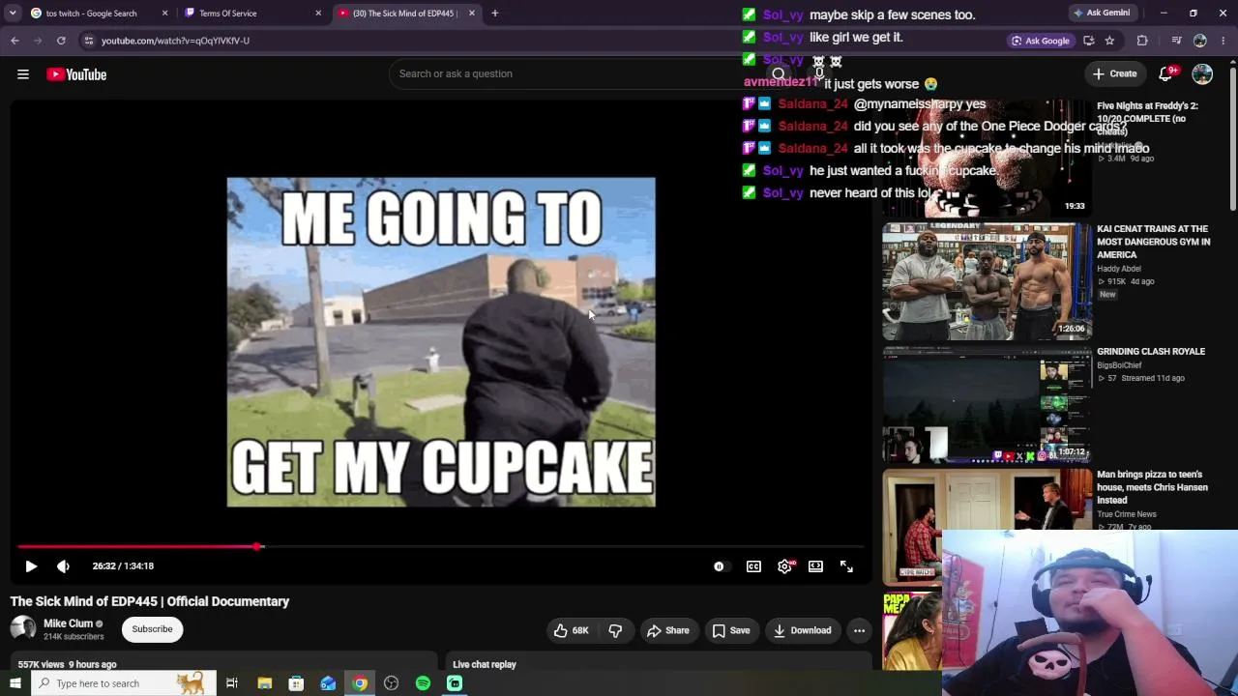Open the Chrome profile avatar
Image resolution: width=1238 pixels, height=696 pixels.
coord(1200,41)
